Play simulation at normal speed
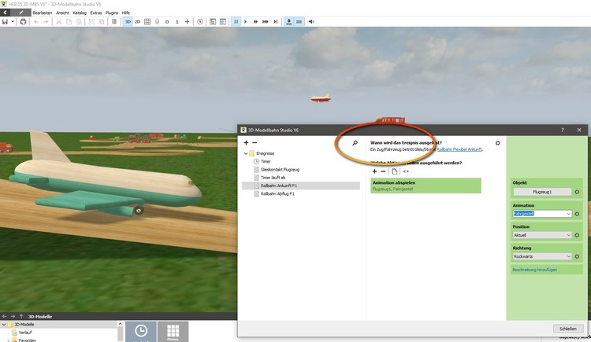 click(x=245, y=22)
